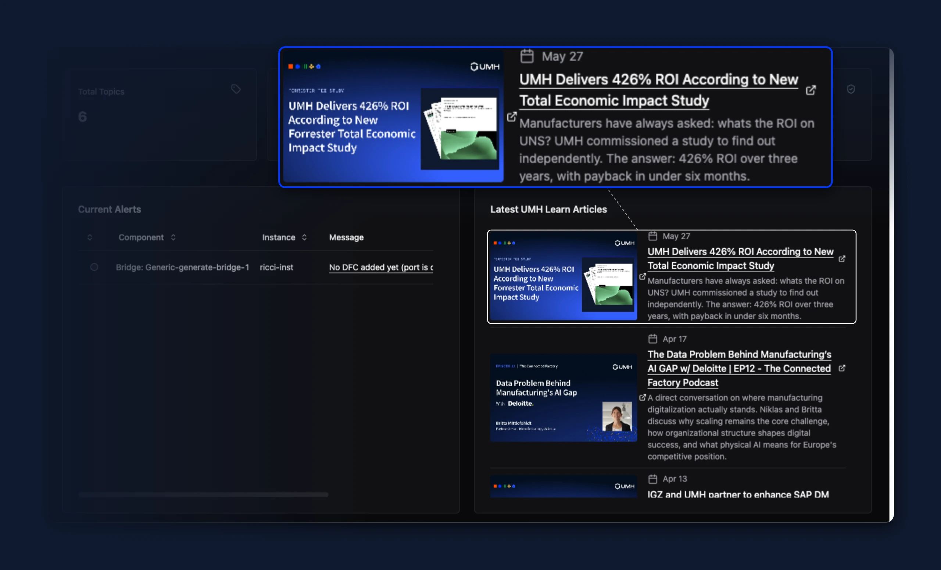The image size is (941, 570).
Task: Open the 'No DFC added yet' alert message link
Action: (381, 267)
